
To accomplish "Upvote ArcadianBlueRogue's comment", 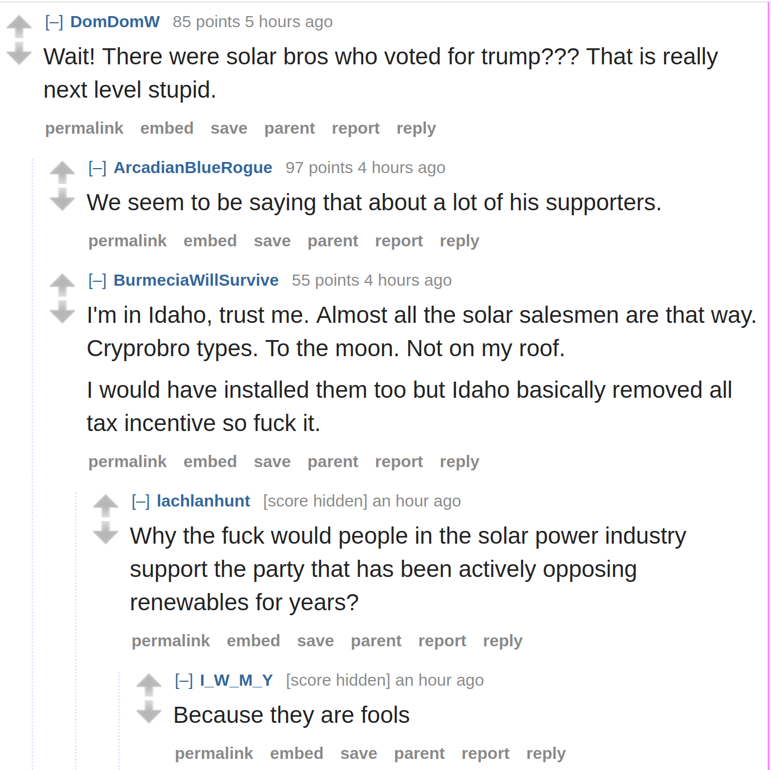I will click(62, 172).
